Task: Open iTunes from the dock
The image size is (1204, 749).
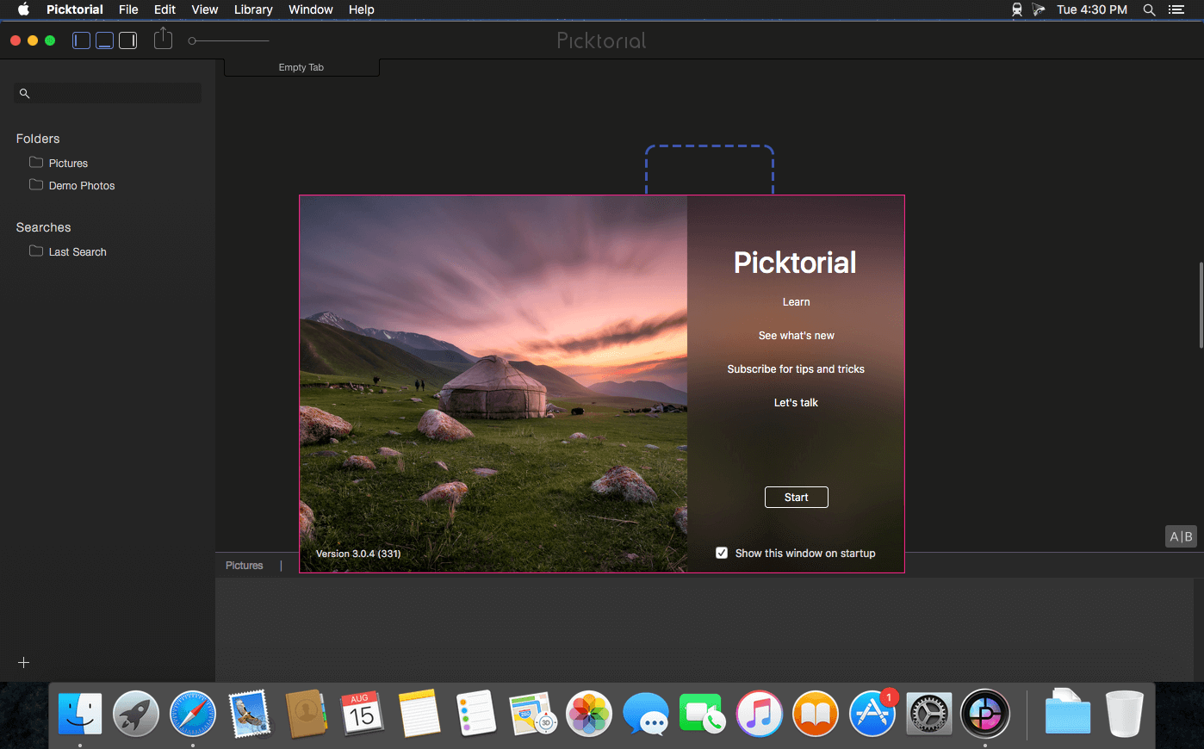Action: tap(759, 715)
